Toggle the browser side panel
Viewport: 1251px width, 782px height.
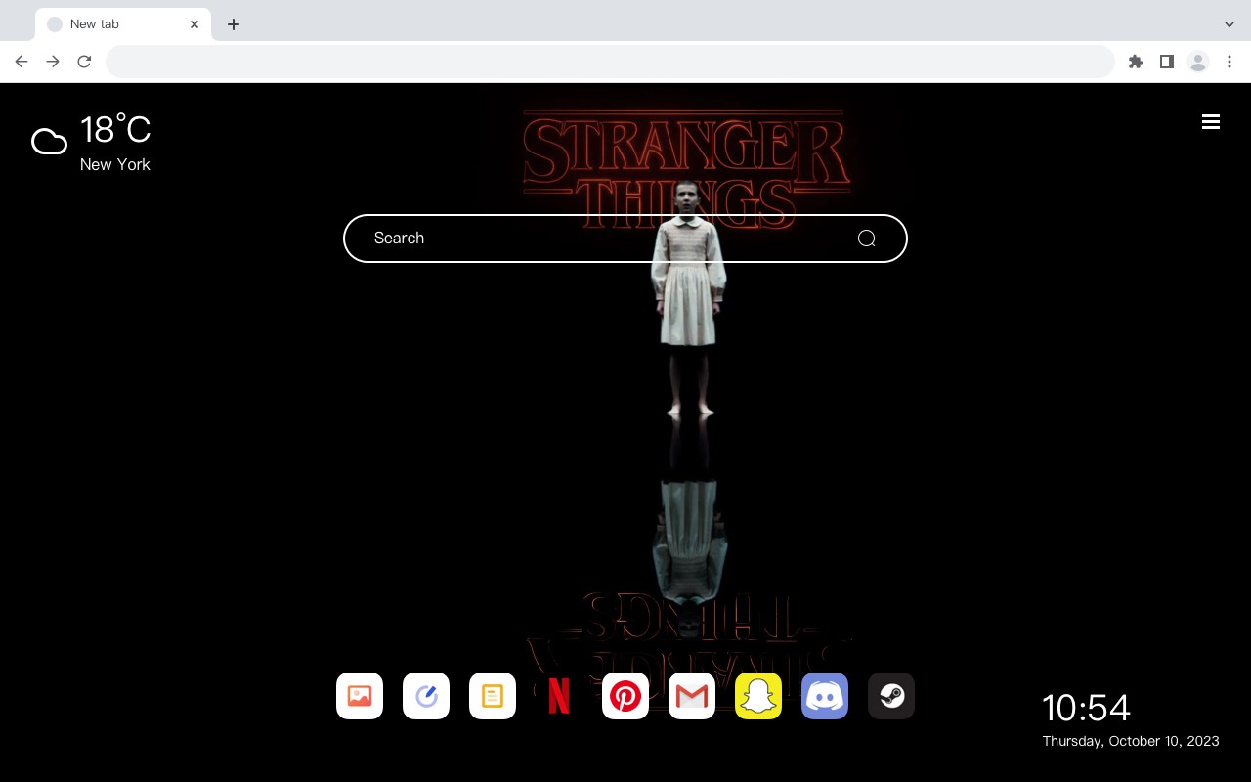[1166, 62]
